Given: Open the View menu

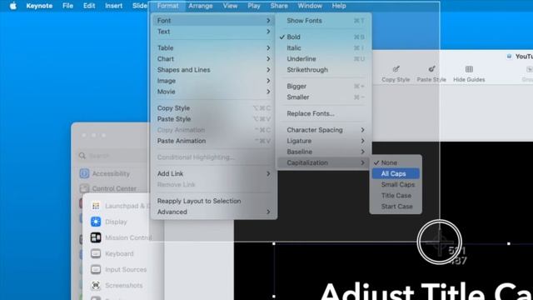Looking at the screenshot, I should click(x=230, y=6).
